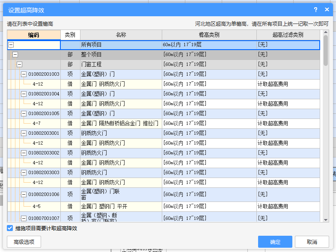Click the scroll down arrow of the list
This screenshot has height=252, width=336.
326,220
